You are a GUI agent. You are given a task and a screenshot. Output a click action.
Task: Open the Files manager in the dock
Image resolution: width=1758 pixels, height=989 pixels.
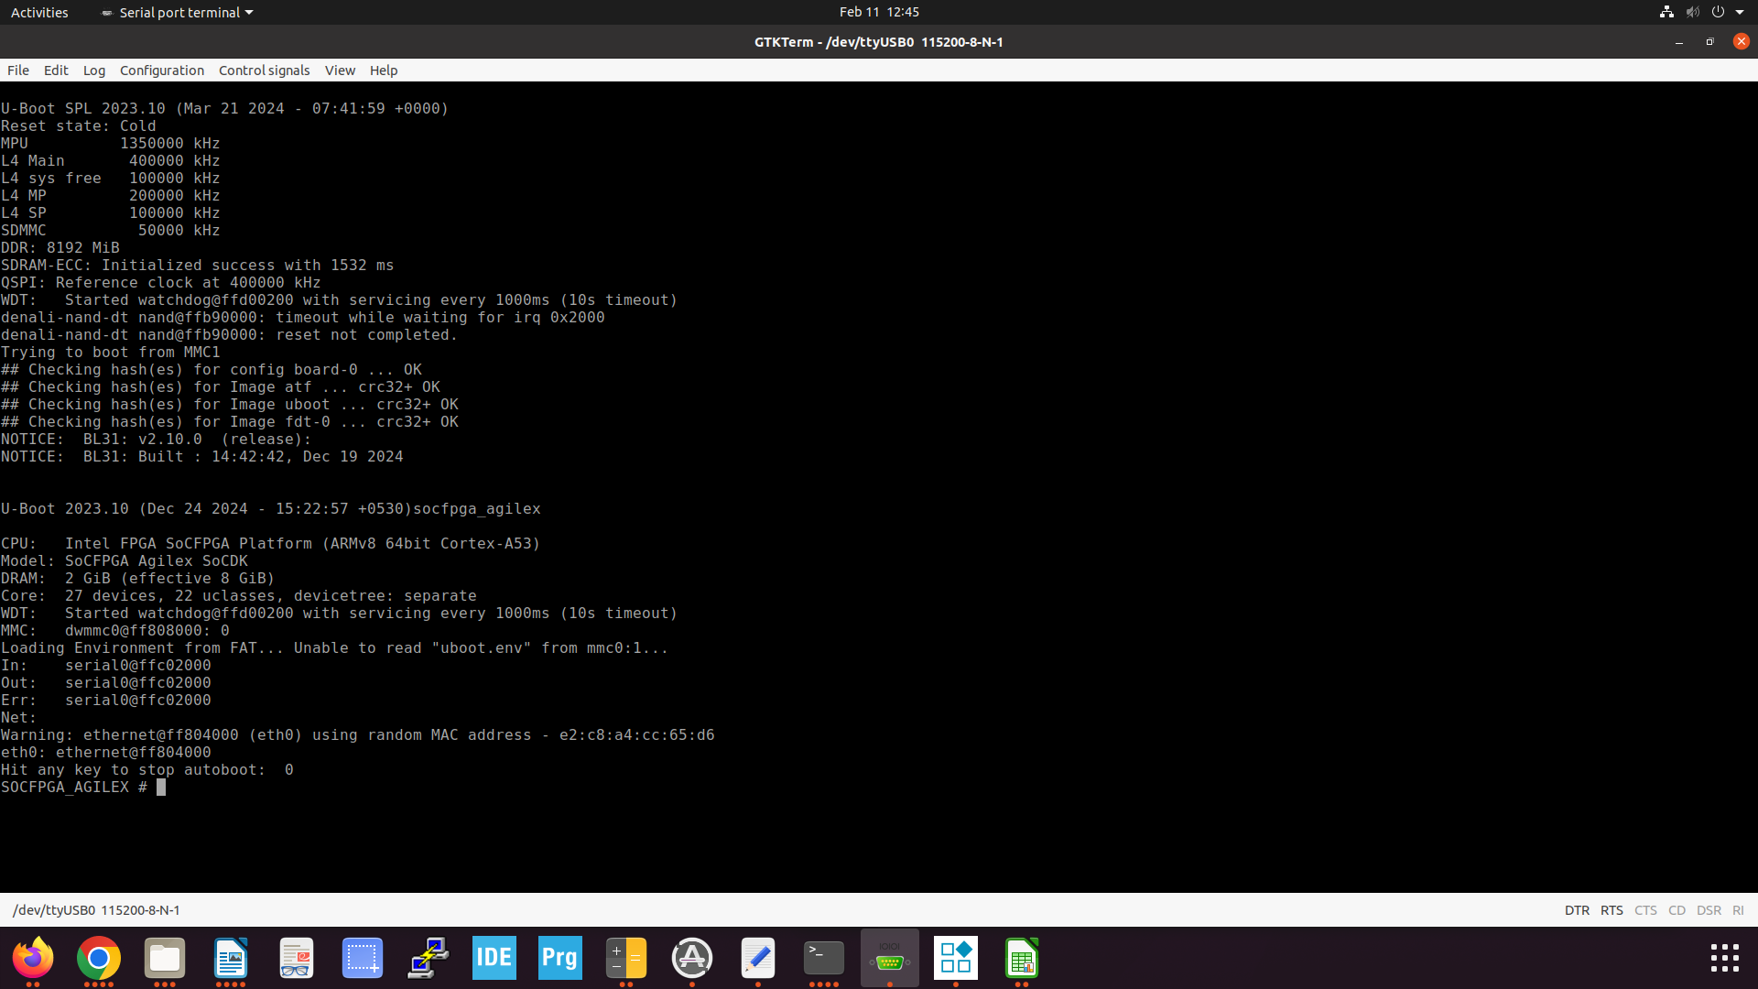point(165,958)
